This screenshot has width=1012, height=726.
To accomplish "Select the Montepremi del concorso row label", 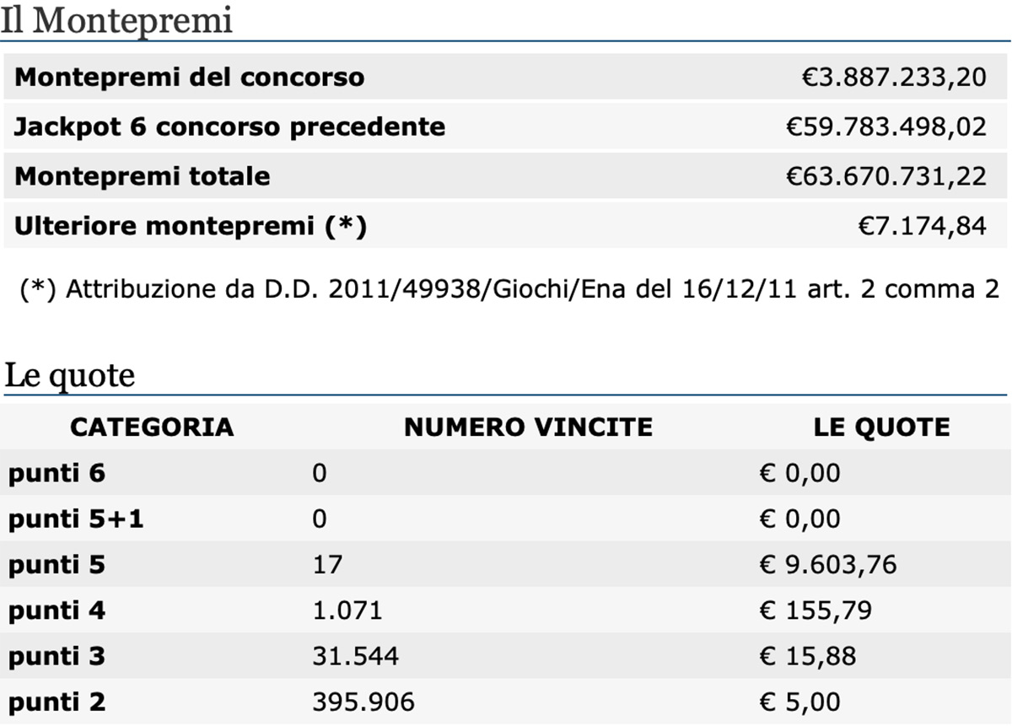I will coord(190,77).
